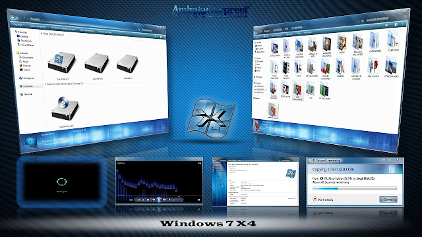Open Organize menu in Computer window

[x=19, y=25]
